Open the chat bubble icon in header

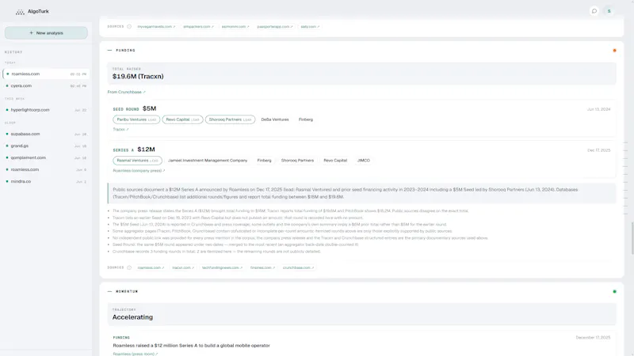[x=594, y=11]
